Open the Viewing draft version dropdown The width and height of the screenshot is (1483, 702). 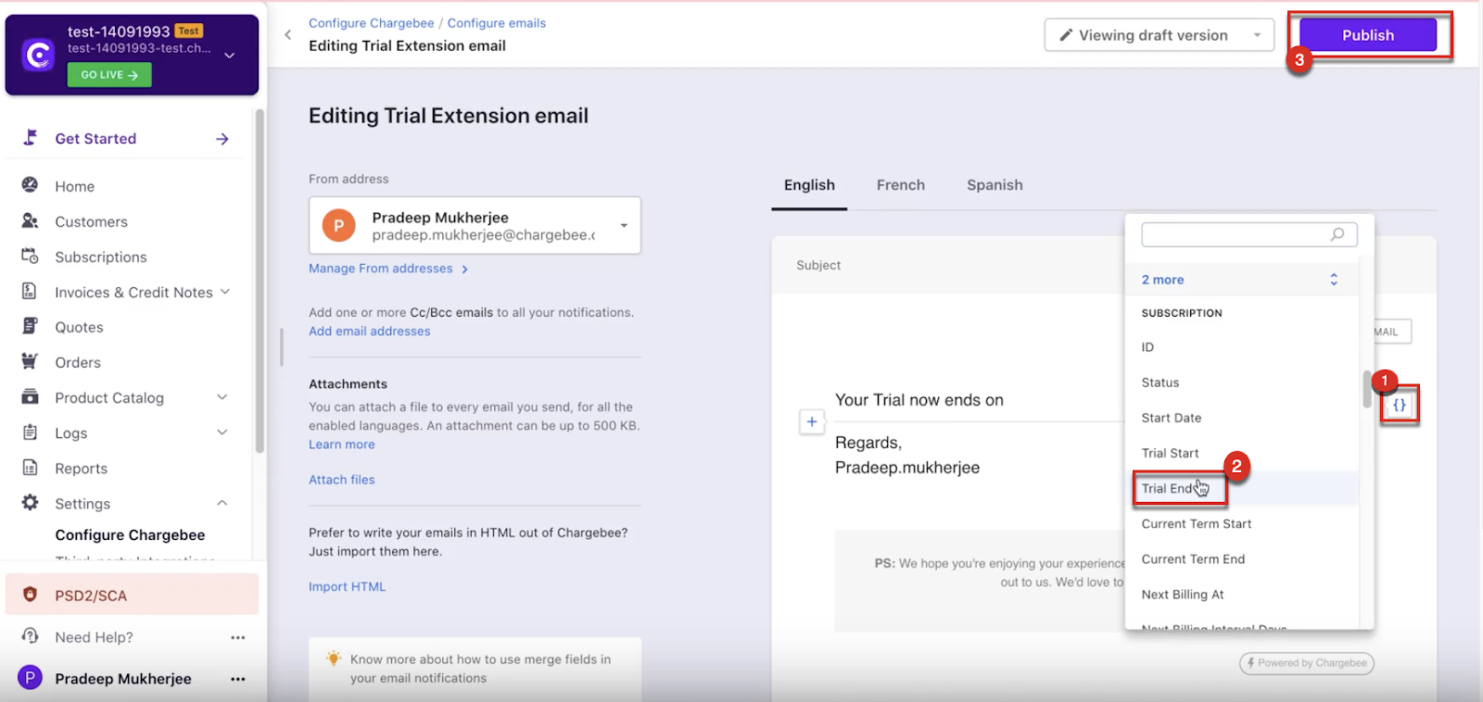click(1159, 35)
